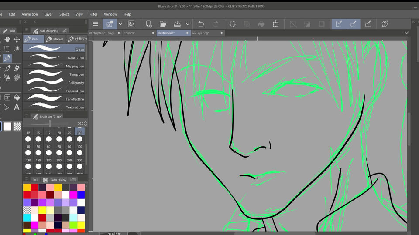Open the Window menu
Viewport: 419px width, 235px height.
point(110,14)
